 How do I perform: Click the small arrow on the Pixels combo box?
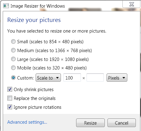[x=124, y=78]
